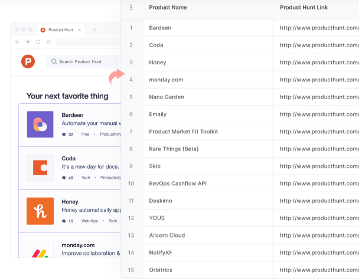Viewport: 359px width, 279px height.
Task: Open Bardeen's Product Hunt link in row 1
Action: pos(319,28)
